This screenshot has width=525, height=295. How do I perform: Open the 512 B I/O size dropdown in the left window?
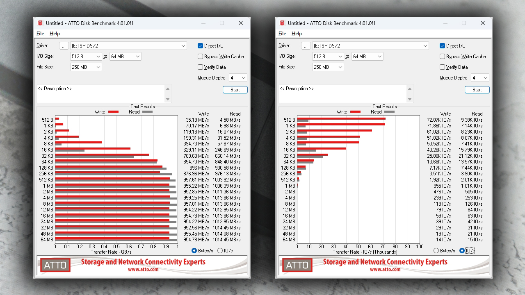pyautogui.click(x=86, y=57)
